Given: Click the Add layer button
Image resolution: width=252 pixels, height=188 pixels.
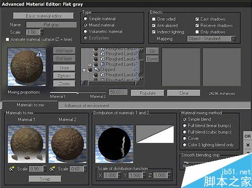Looking at the screenshot, I should 64,51.
